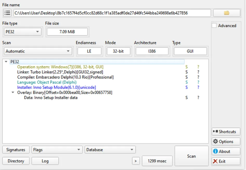
Task: Open Shortcuts settings
Action: click(x=226, y=132)
